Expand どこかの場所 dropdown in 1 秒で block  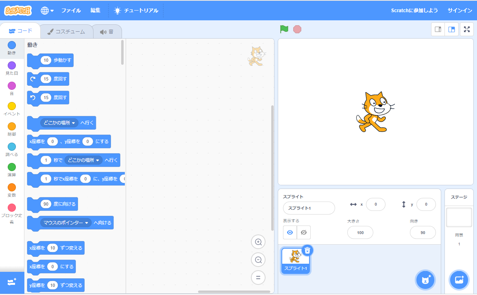pyautogui.click(x=83, y=160)
